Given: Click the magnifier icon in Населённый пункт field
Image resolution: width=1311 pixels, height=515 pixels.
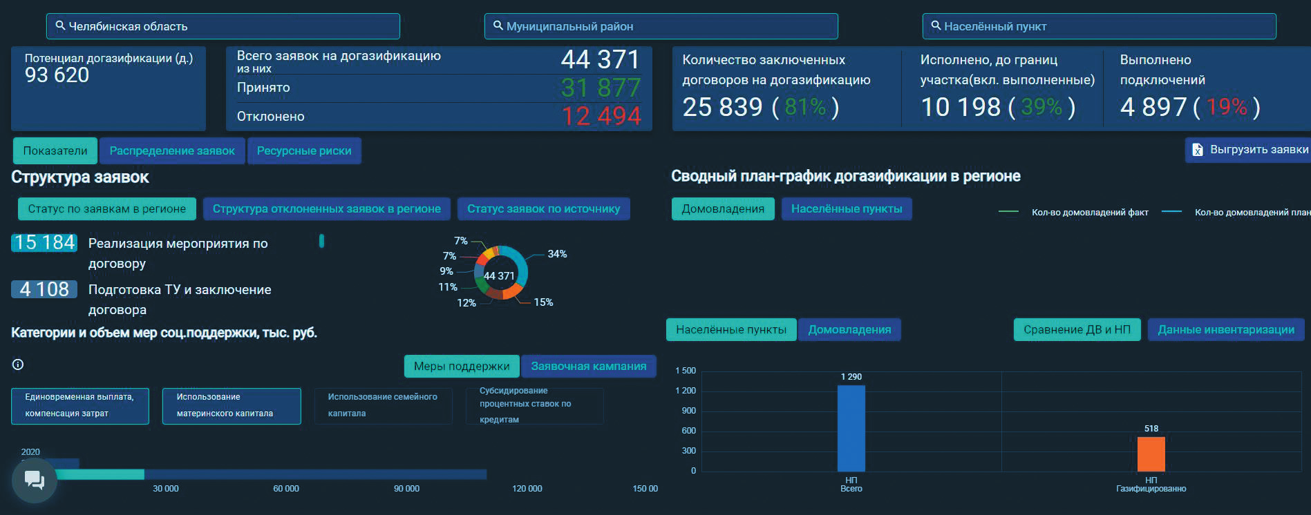Looking at the screenshot, I should click(x=936, y=26).
